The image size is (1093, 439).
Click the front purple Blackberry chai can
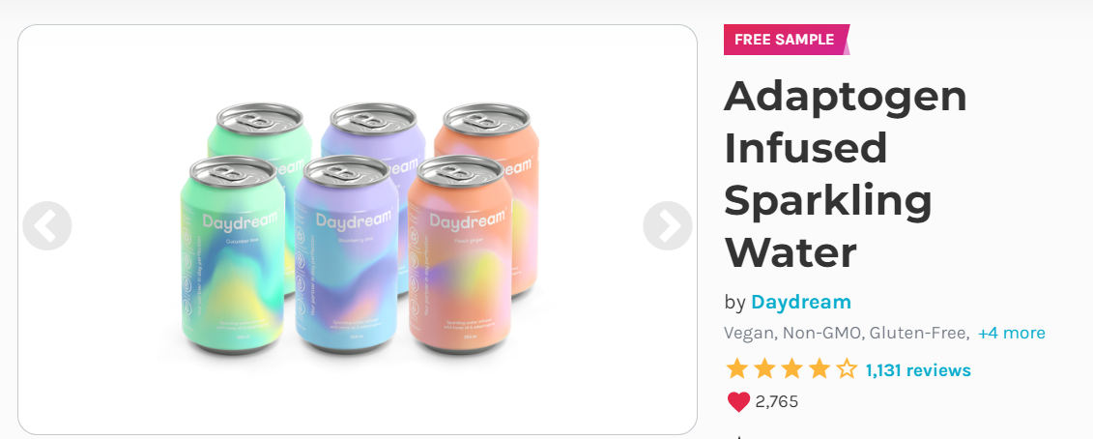click(x=346, y=254)
